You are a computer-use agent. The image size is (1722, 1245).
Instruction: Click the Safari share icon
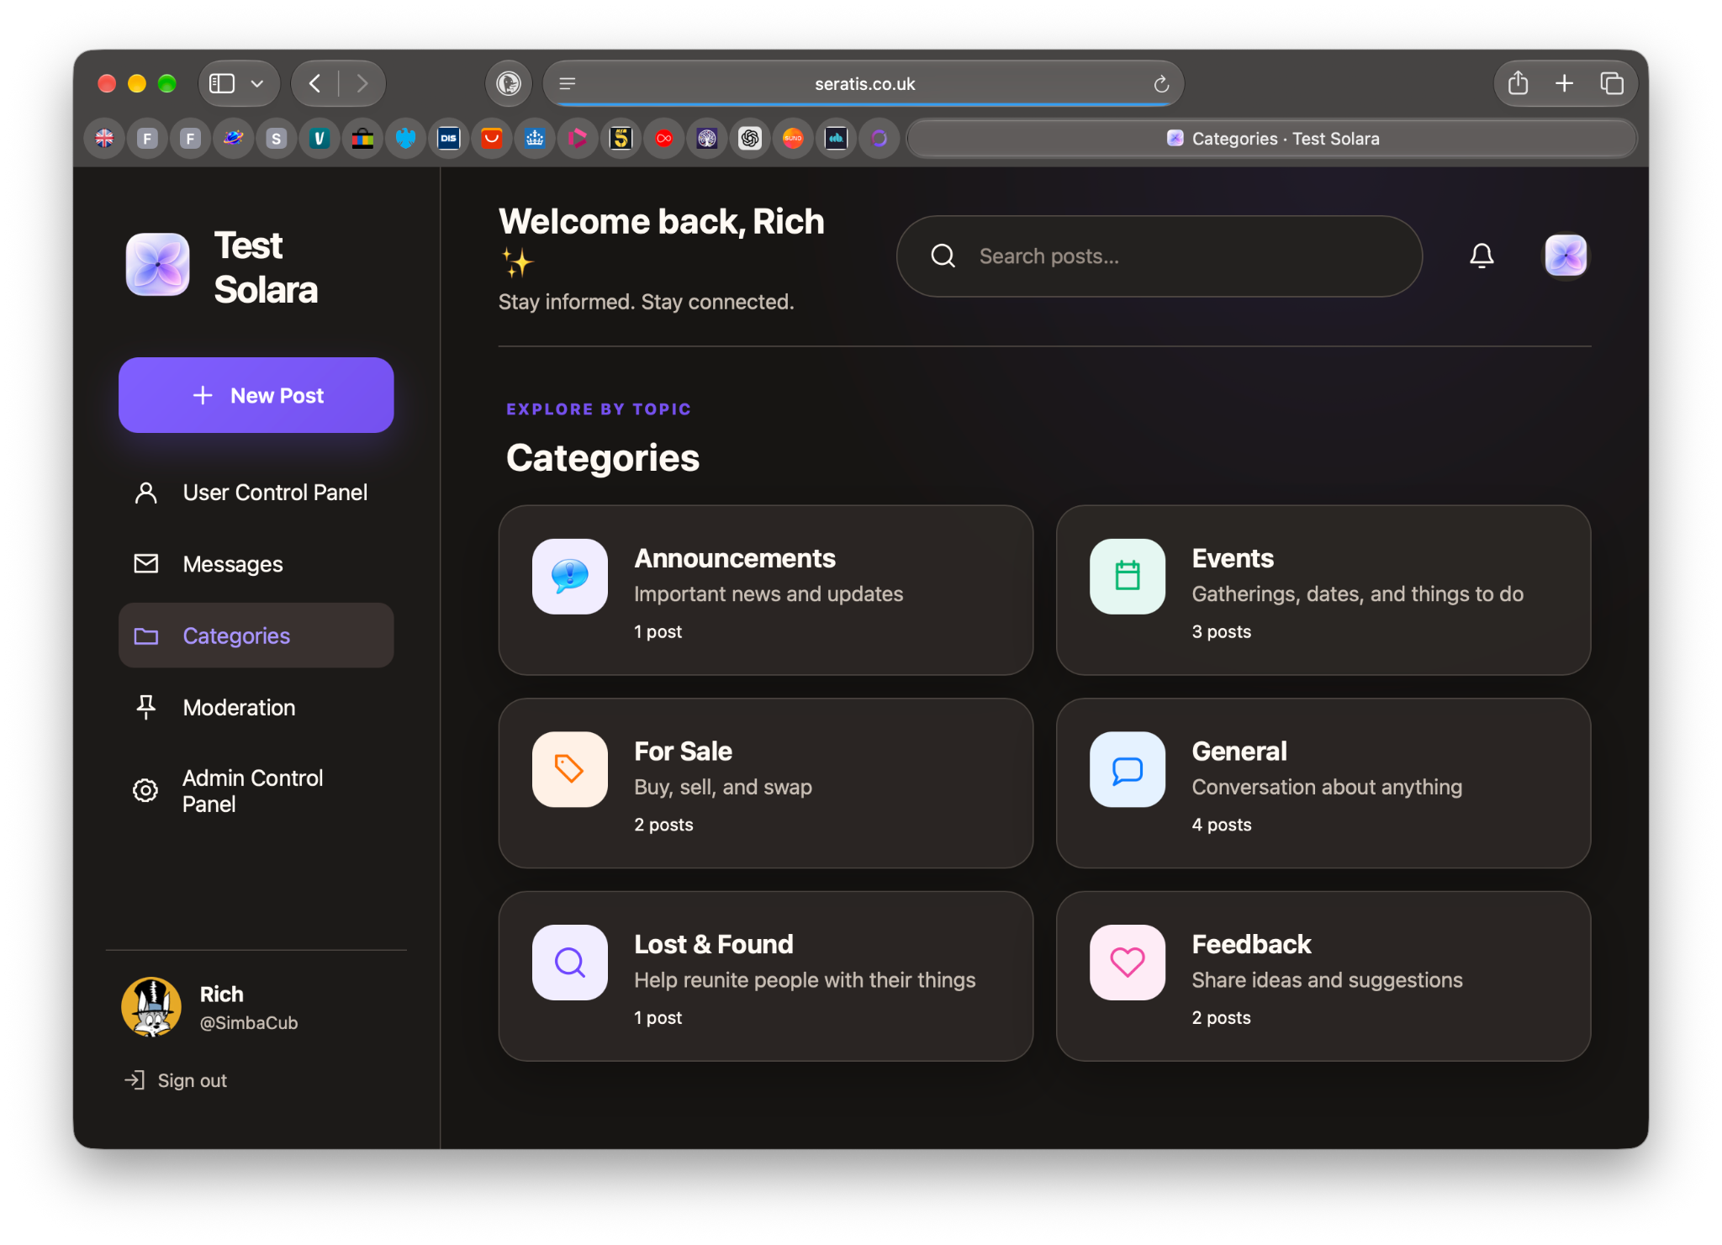[x=1518, y=83]
